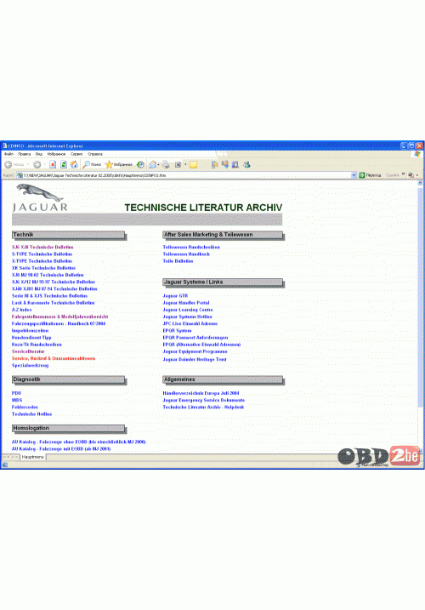425x610 pixels.
Task: Open the Fehlercodes link under Diagnostik
Action: tap(25, 407)
